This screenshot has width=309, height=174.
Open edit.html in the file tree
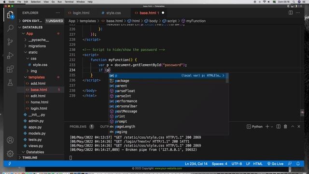pyautogui.click(x=38, y=96)
